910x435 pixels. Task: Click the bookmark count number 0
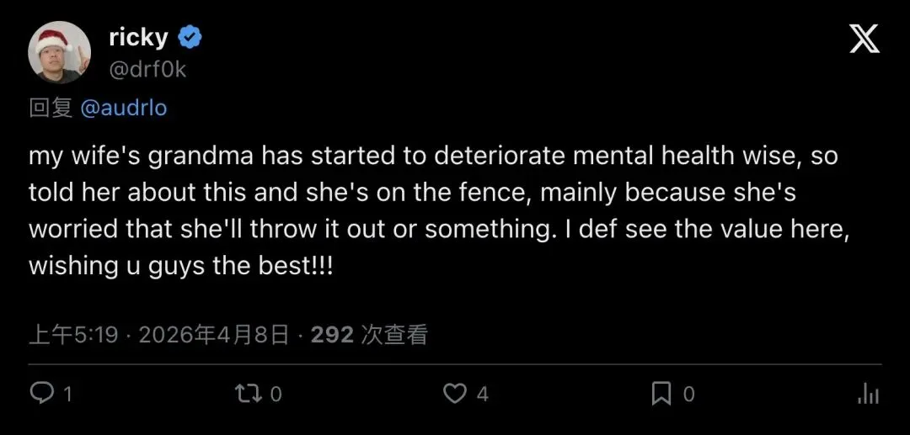[x=688, y=394]
